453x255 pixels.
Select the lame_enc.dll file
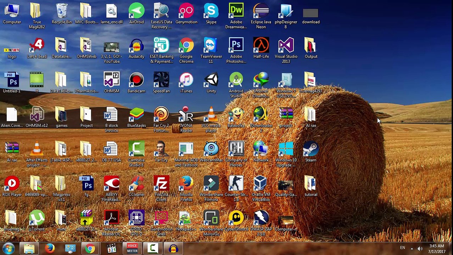point(111,14)
